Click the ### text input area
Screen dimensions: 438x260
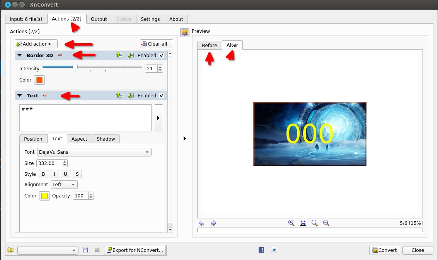85,118
